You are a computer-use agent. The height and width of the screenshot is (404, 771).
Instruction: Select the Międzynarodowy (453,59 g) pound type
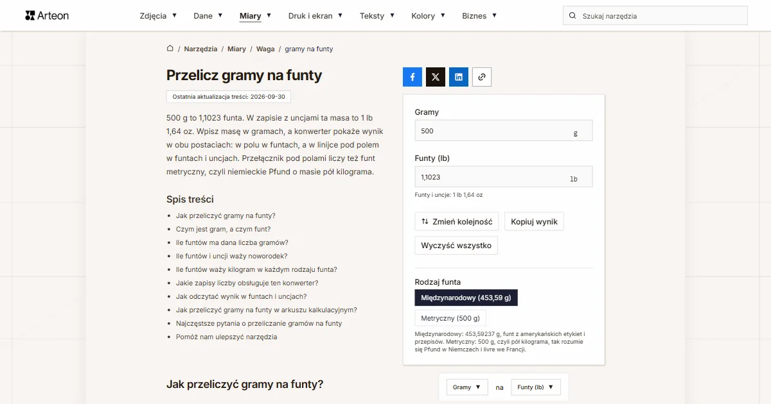pos(466,298)
